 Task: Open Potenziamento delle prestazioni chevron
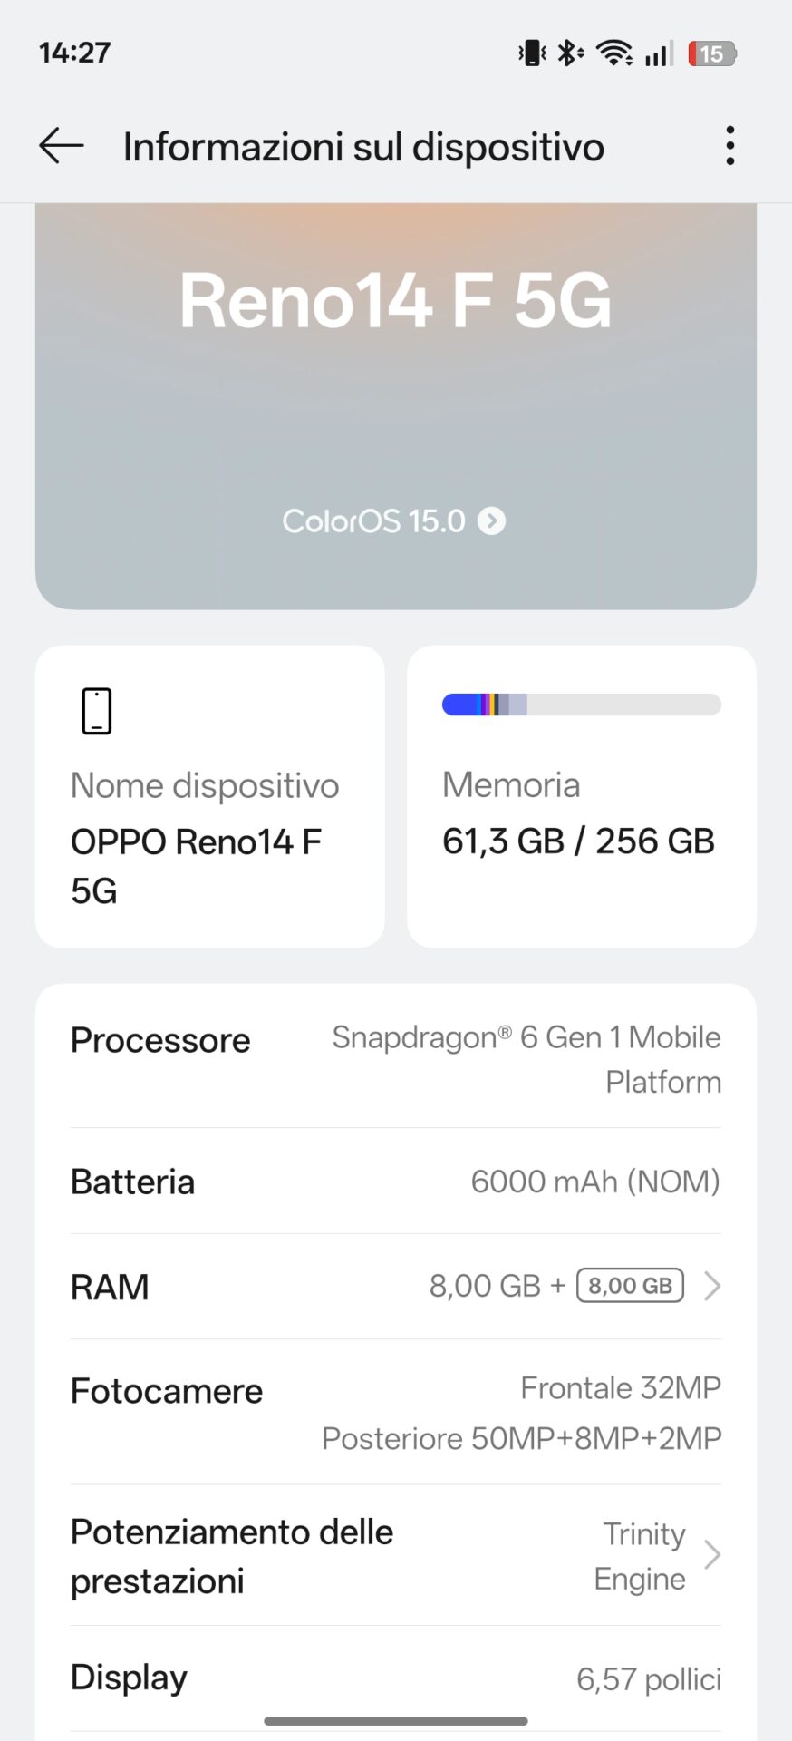[x=712, y=1555]
